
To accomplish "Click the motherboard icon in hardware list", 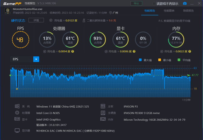I will tap(103, 106).
